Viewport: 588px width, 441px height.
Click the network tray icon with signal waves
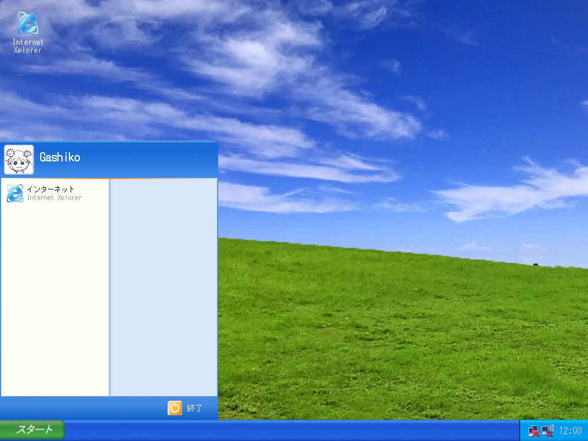click(x=547, y=431)
